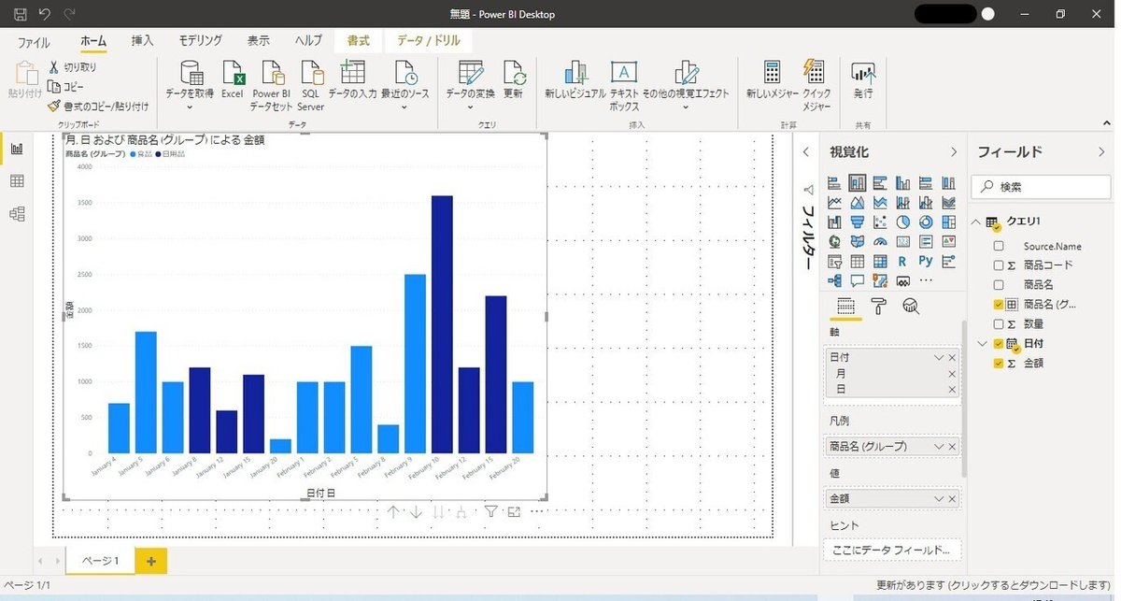This screenshot has width=1121, height=601.
Task: Click drill up arrow below chart
Action: [393, 511]
